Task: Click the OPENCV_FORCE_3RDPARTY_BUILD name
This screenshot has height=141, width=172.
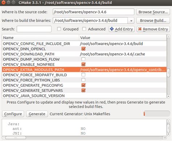Action: 35,75
